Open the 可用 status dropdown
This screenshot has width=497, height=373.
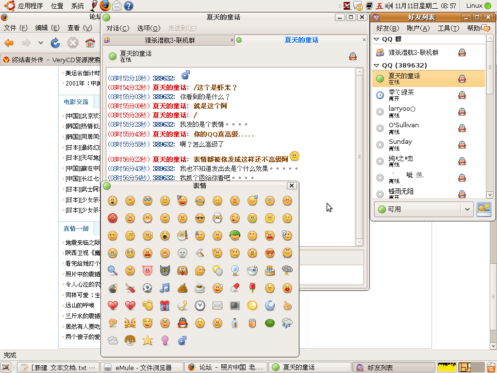[x=424, y=209]
